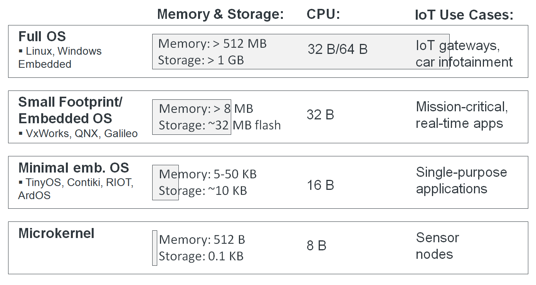Click the Memory & Storage column header
This screenshot has height=285, width=536.
pos(220,15)
